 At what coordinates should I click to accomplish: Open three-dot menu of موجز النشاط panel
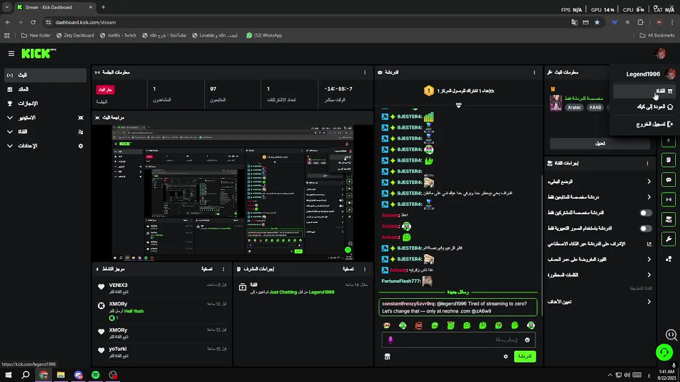point(223,269)
